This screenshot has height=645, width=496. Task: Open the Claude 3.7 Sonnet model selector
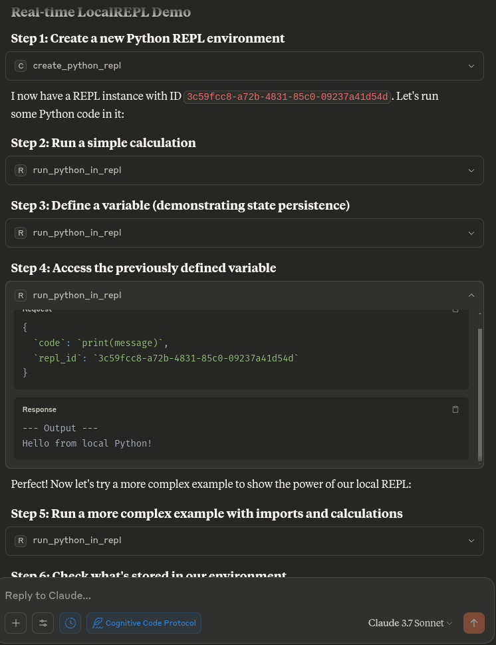[x=410, y=623]
